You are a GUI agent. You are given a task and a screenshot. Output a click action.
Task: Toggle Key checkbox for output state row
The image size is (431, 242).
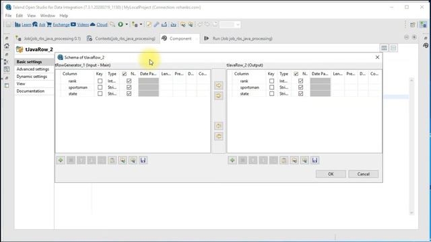click(272, 93)
